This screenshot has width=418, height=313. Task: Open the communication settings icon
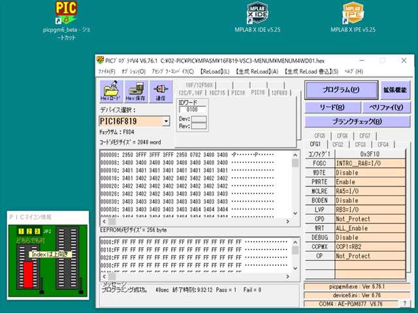pyautogui.click(x=159, y=91)
